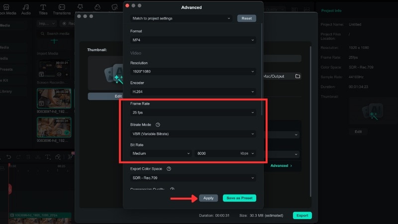Viewport: 398px width, 224px height.
Task: Click the Split scissors icon in timeline toolbar
Action: pos(38,157)
